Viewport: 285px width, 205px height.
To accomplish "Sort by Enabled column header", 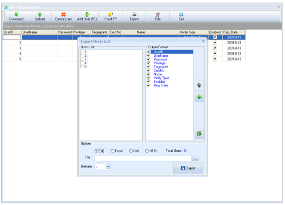I will pos(215,32).
